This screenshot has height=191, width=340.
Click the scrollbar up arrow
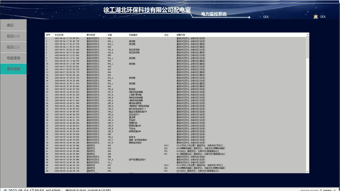pos(307,34)
